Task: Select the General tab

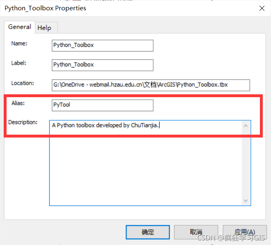Action: tap(20, 27)
